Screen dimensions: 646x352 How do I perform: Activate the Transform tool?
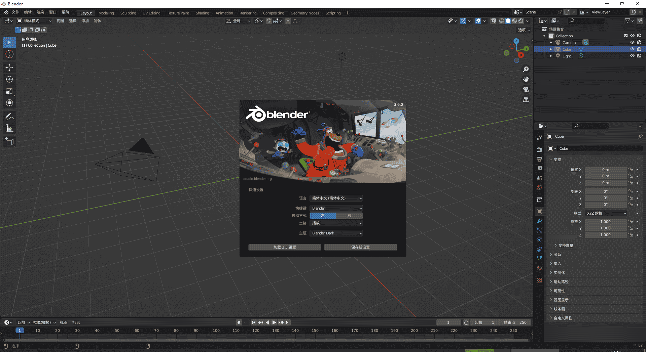point(9,103)
